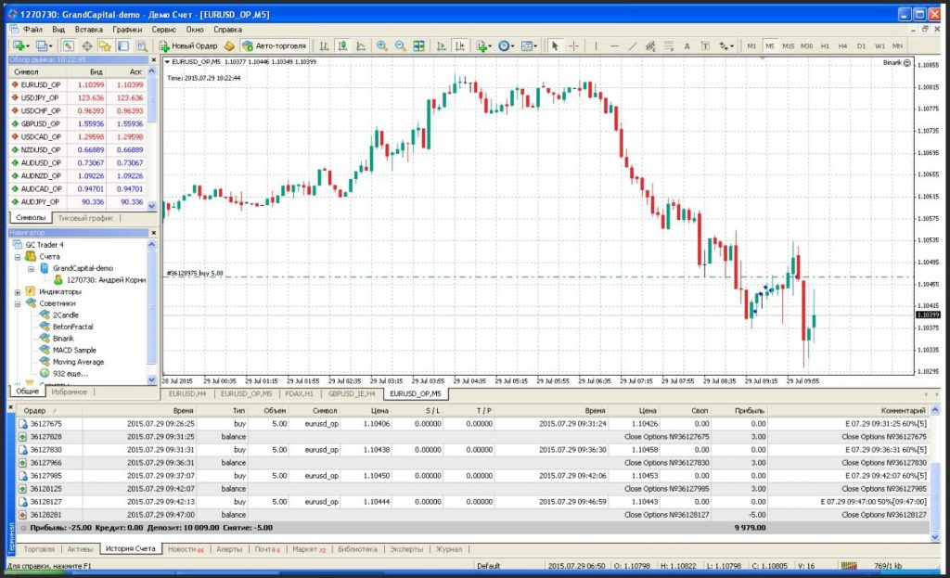Collapse the Советники tree node
950x578 pixels.
coord(18,303)
